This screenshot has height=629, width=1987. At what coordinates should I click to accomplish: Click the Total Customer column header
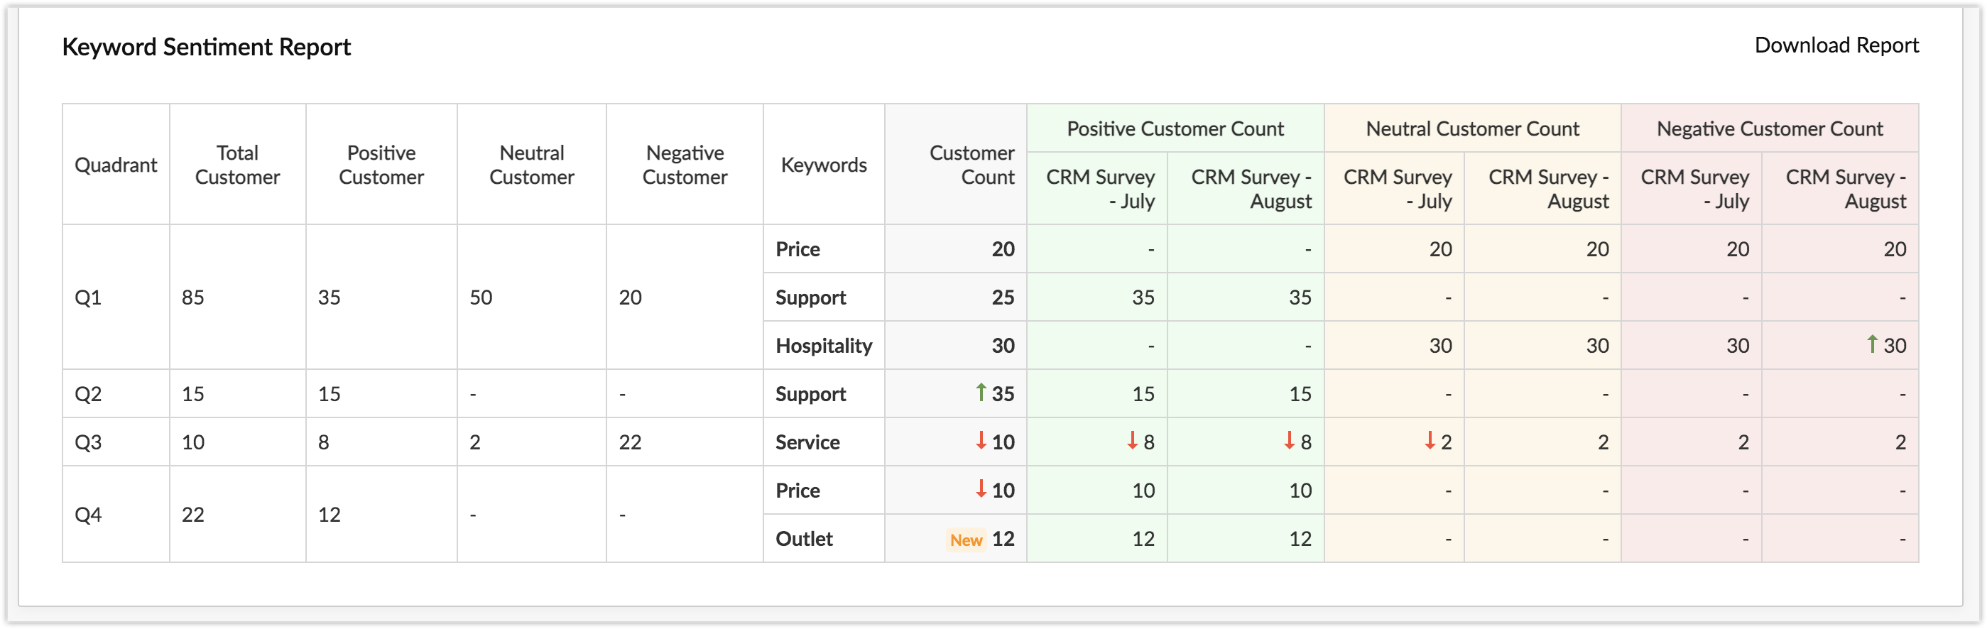point(236,165)
